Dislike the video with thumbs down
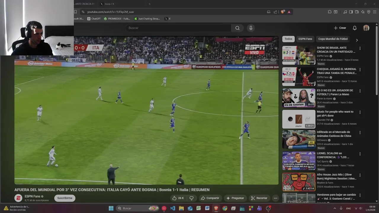 point(192,198)
